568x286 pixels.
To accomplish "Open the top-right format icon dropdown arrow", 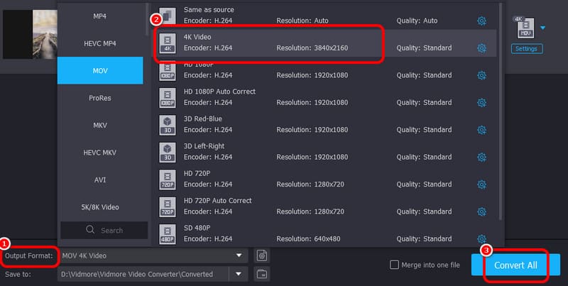I will coord(543,28).
